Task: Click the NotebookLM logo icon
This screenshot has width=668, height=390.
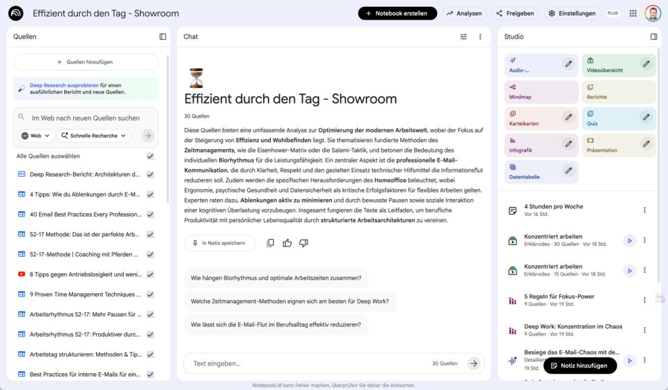Action: [x=16, y=13]
